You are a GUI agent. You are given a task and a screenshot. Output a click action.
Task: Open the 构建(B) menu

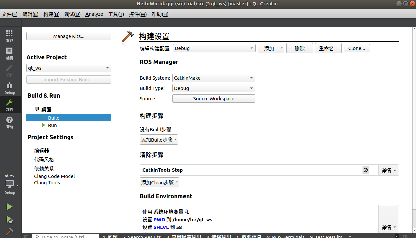(x=51, y=14)
